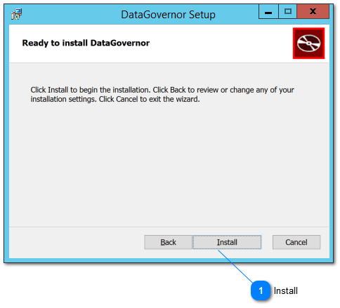The height and width of the screenshot is (308, 340).
Task: Open the installer system menu icon in title bar
Action: [x=16, y=14]
